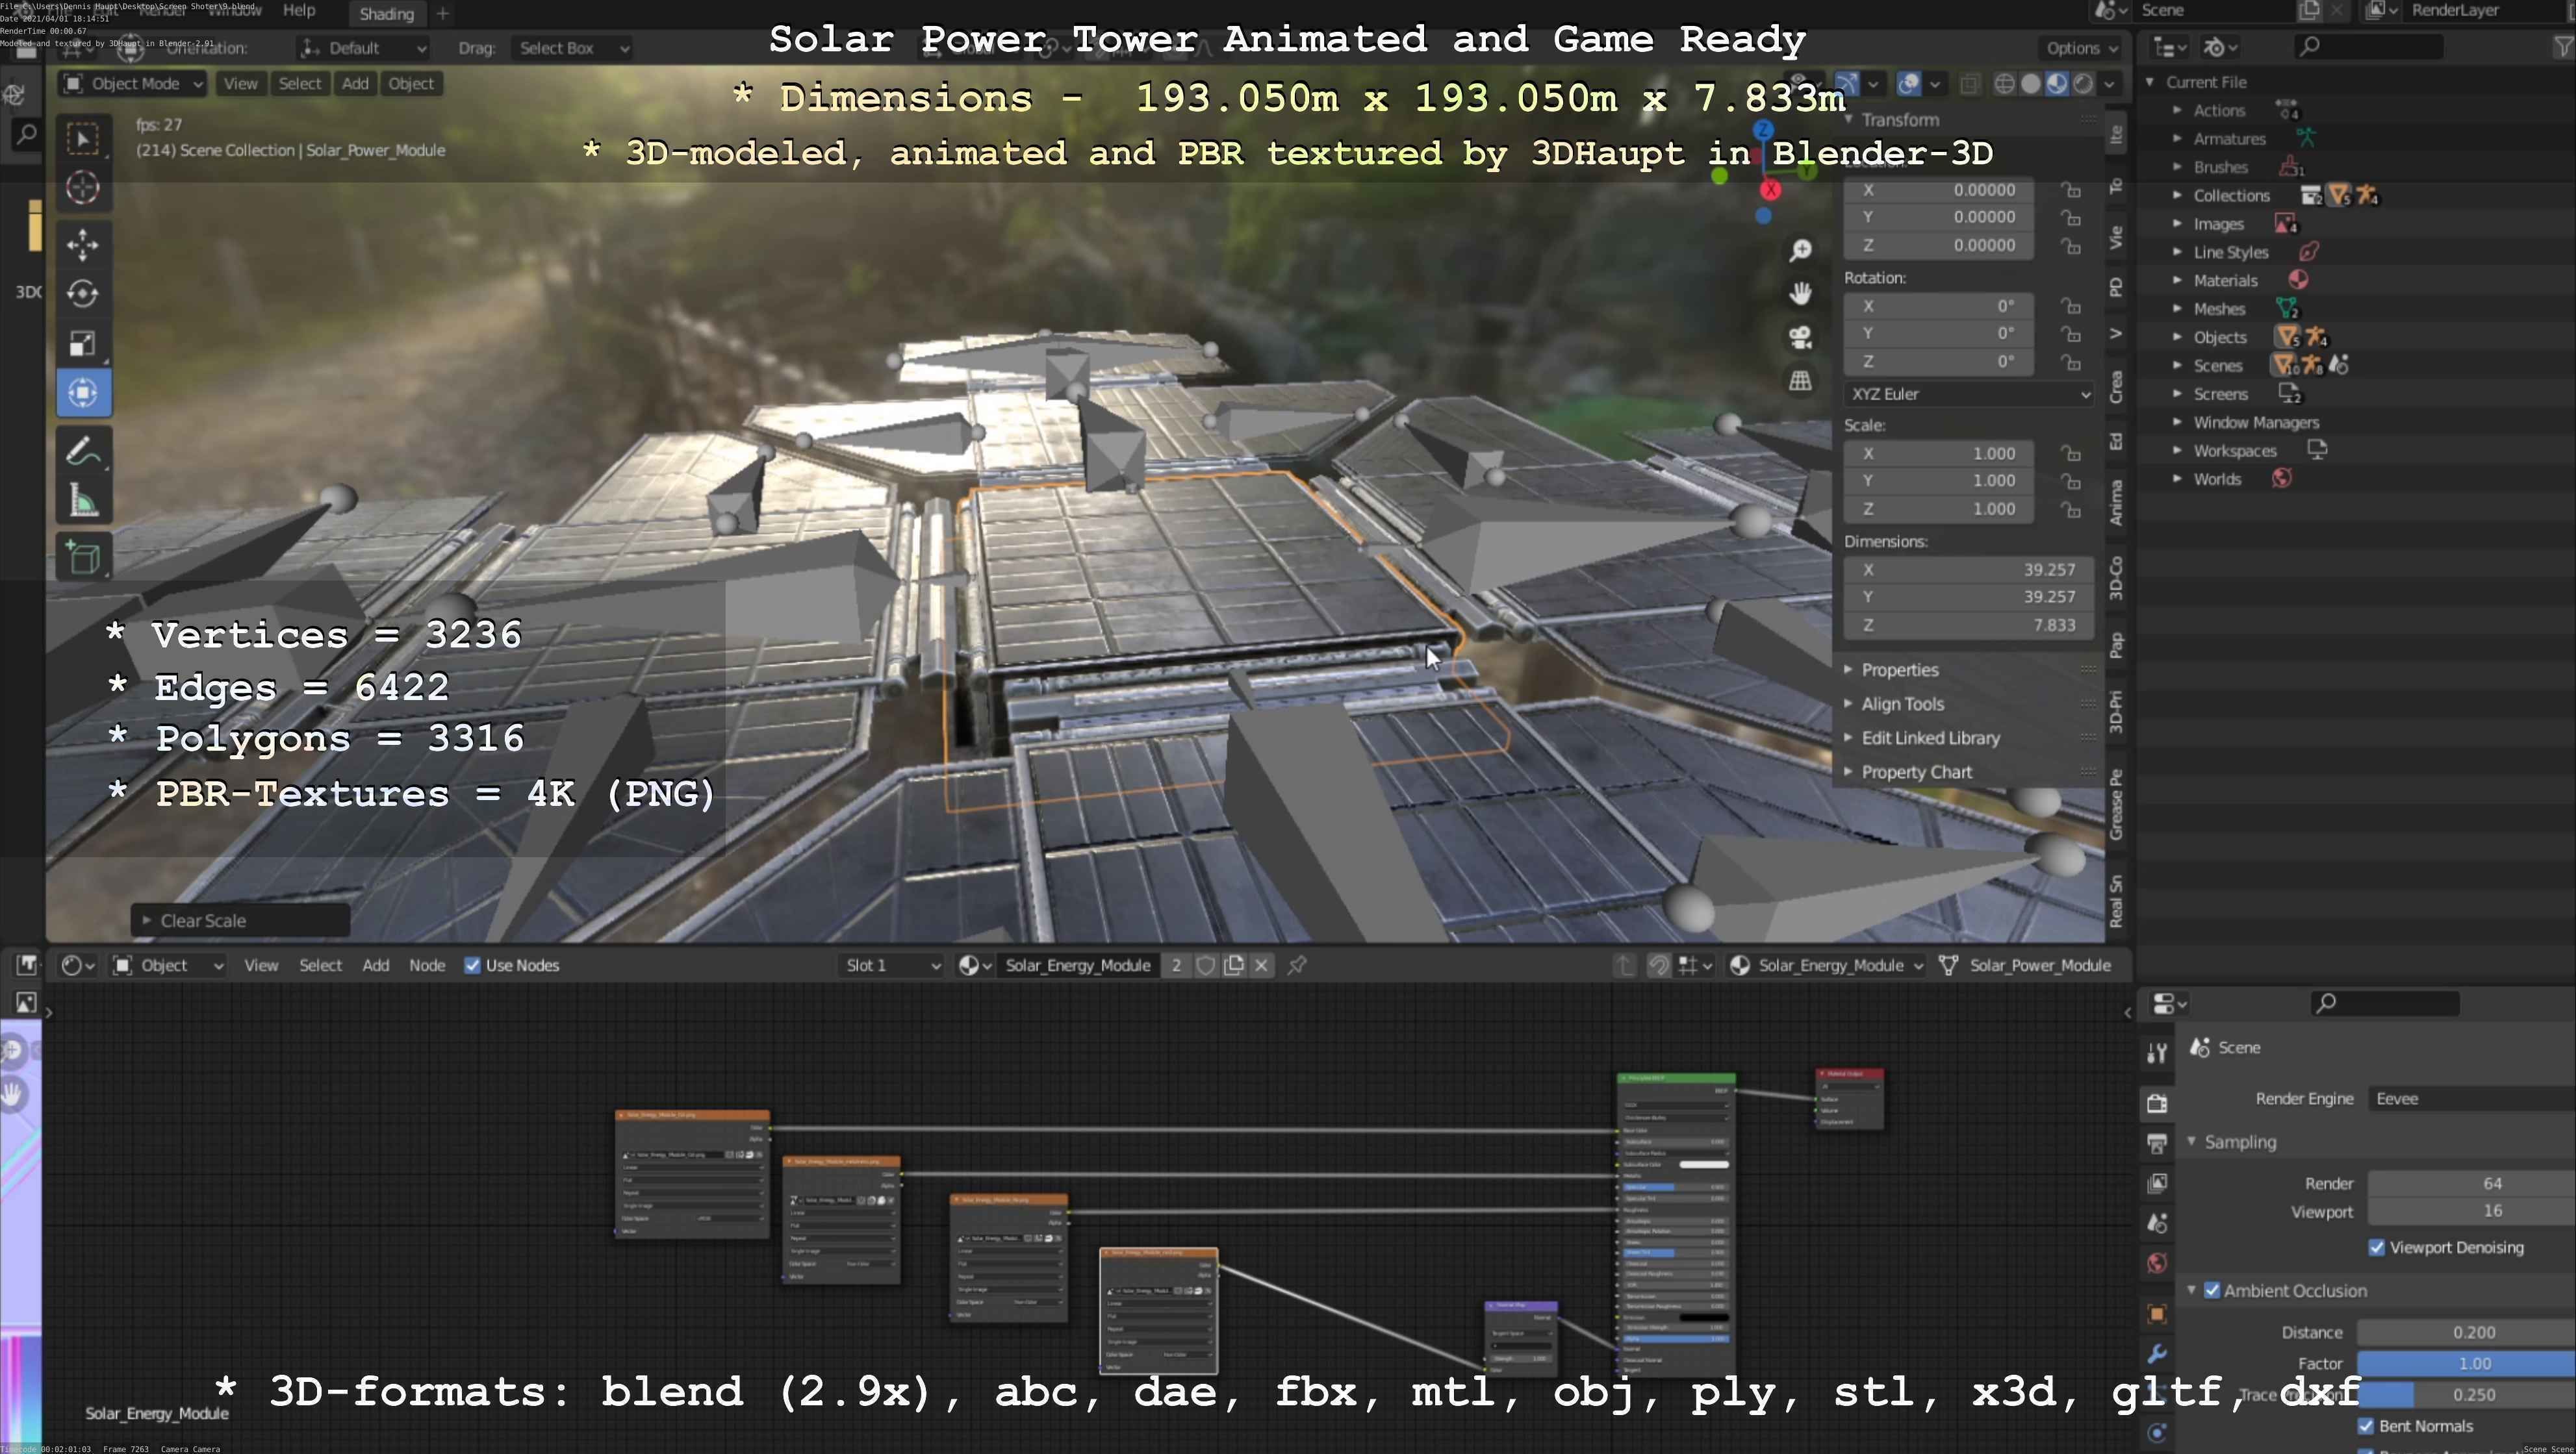Activate the Annotate pencil tool
Image resolution: width=2576 pixels, height=1454 pixels.
[x=83, y=452]
